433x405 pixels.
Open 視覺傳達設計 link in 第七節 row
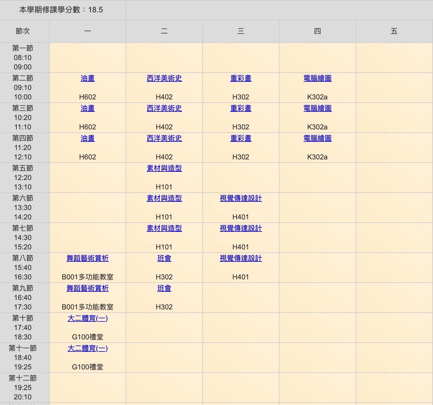(x=241, y=228)
